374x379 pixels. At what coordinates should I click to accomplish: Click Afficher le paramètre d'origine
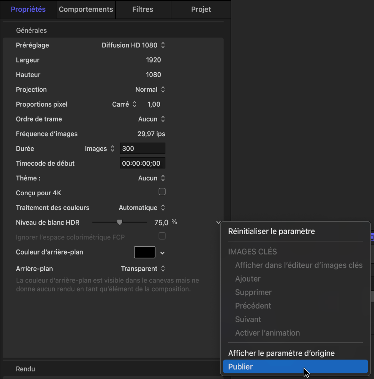pyautogui.click(x=281, y=353)
